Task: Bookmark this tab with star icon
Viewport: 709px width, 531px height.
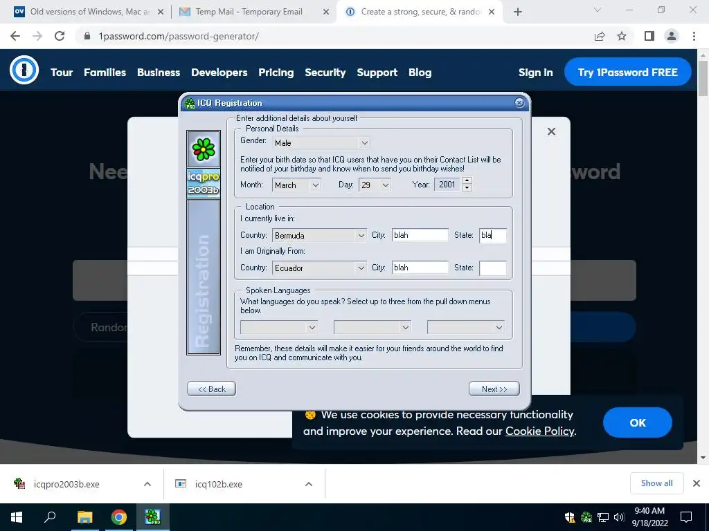Action: tap(622, 36)
